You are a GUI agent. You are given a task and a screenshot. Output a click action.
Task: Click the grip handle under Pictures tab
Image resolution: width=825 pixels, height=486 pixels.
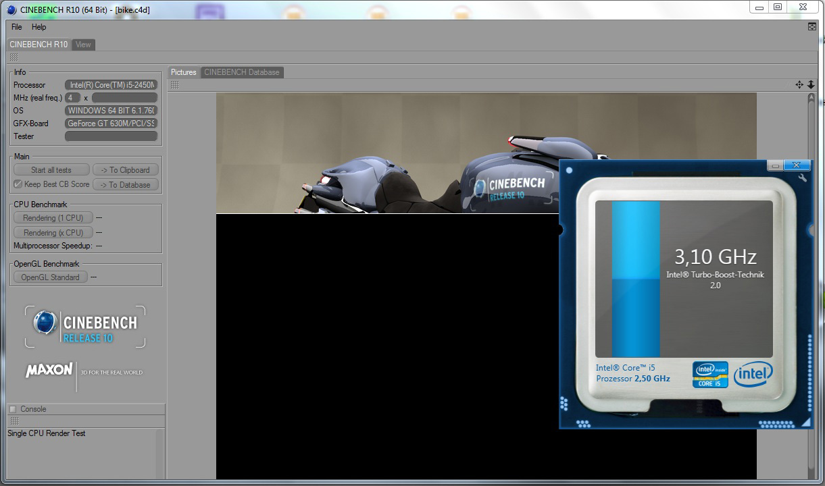click(174, 85)
